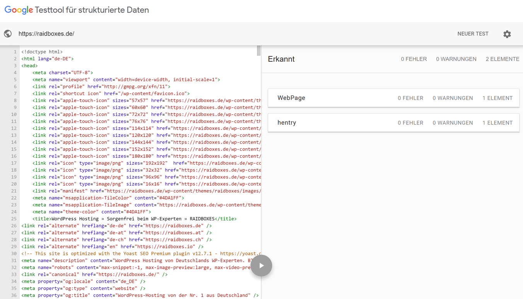Click the page title Testtool für strukturierte Daten
This screenshot has width=523, height=299.
coord(92,10)
